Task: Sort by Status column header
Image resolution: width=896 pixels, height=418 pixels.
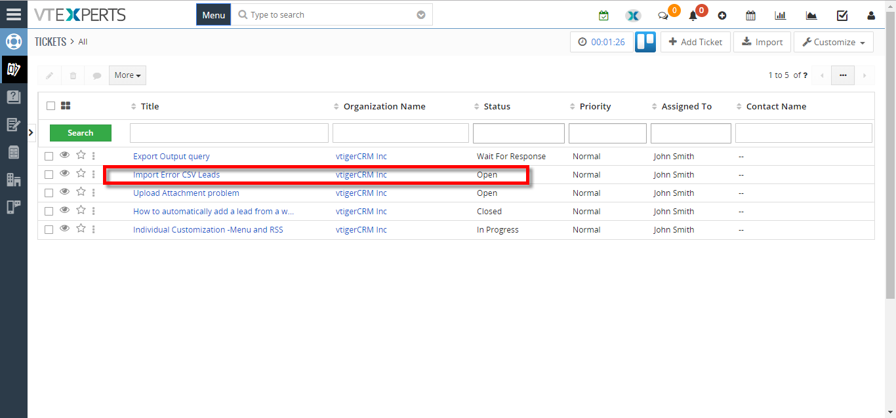Action: point(497,106)
